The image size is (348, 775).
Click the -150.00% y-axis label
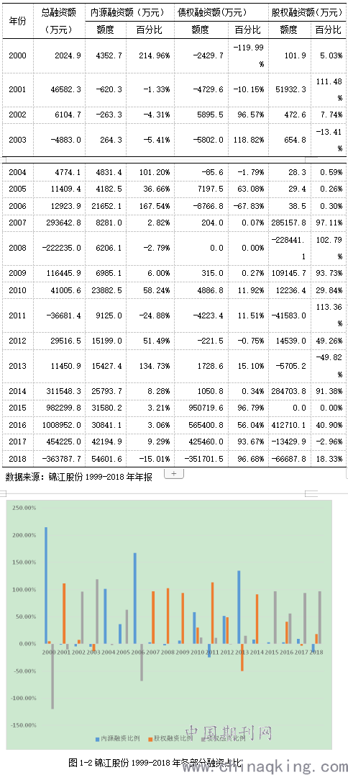point(24,725)
